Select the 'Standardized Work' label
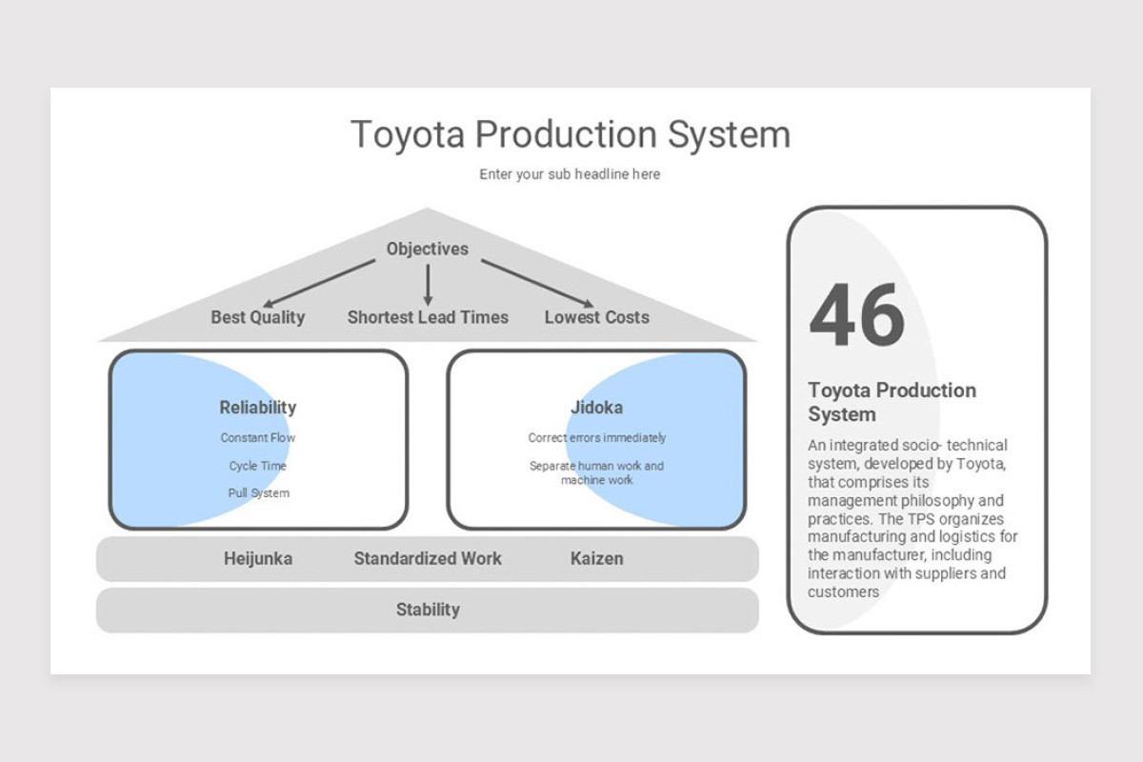 pyautogui.click(x=428, y=559)
